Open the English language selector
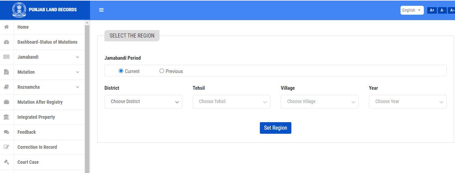This screenshot has height=173, width=455. [412, 10]
